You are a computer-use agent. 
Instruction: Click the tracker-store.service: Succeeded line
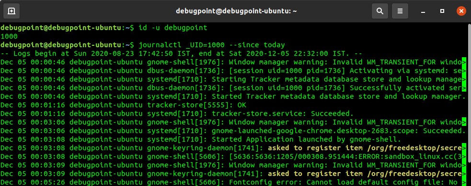(177, 114)
